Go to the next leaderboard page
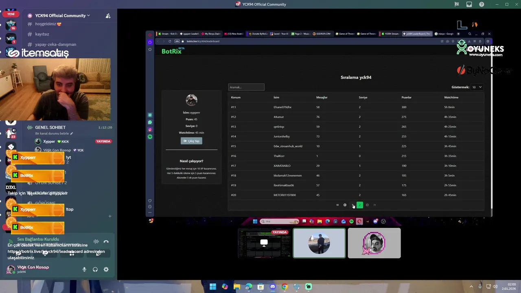This screenshot has height=293, width=521. (x=367, y=205)
